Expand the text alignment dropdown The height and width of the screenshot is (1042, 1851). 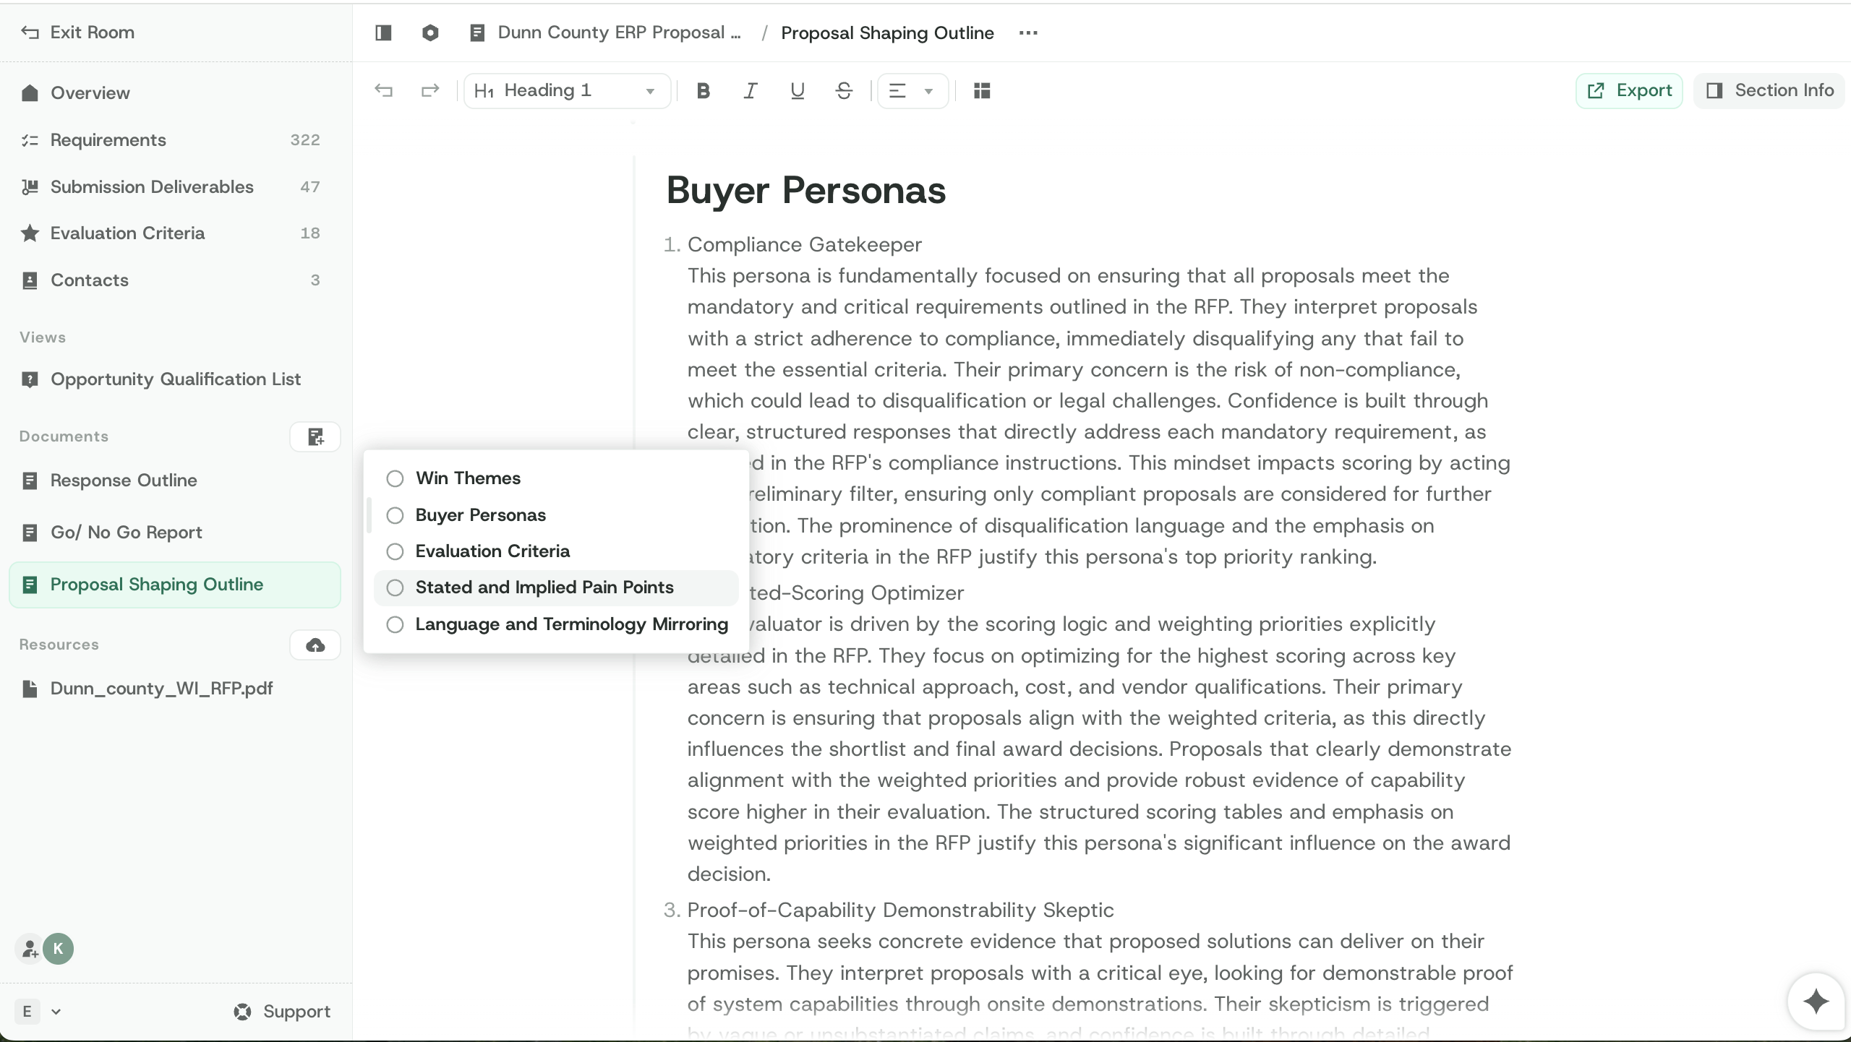912,91
